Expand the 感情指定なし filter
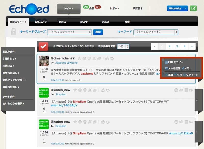This screenshot has width=204, height=149. [x=11, y=73]
